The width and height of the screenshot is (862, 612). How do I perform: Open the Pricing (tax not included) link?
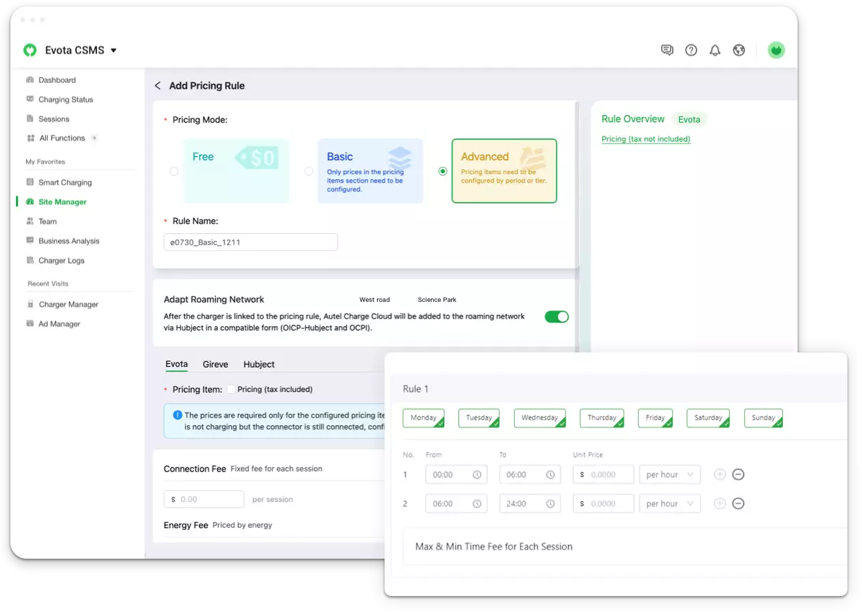click(x=646, y=138)
